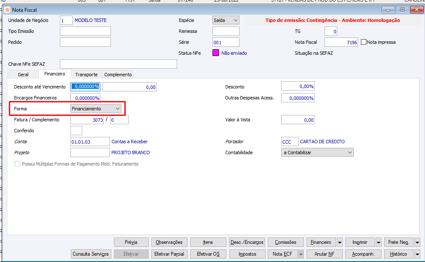
Task: Open the Contabilidade dropdown showing a Contabilizar
Action: tap(317, 152)
